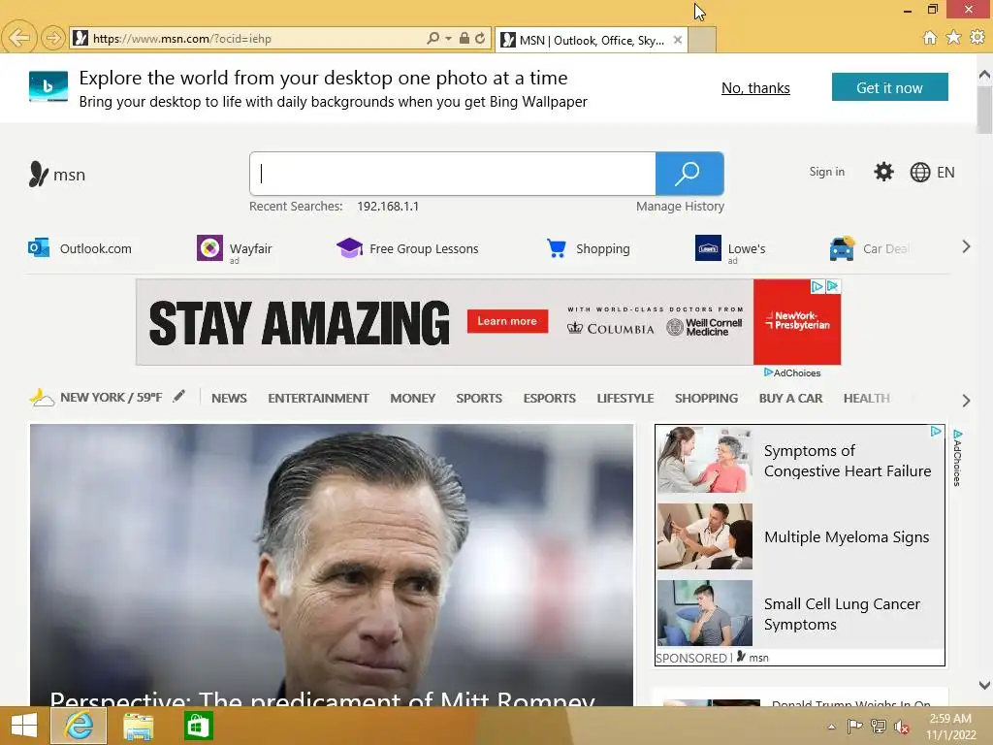Focus the MSN web search box
The height and width of the screenshot is (745, 993).
pos(453,174)
